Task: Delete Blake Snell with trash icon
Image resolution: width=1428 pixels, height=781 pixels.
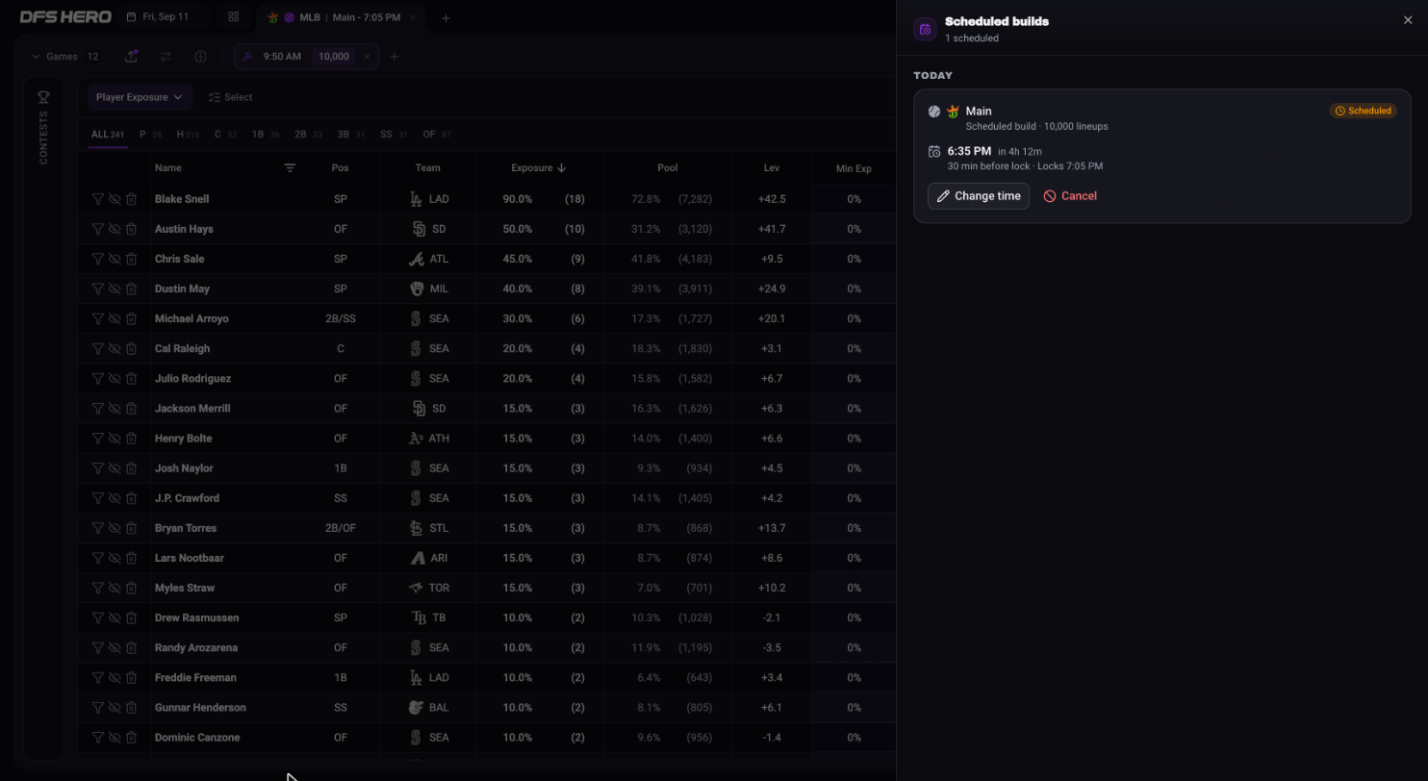Action: point(131,199)
